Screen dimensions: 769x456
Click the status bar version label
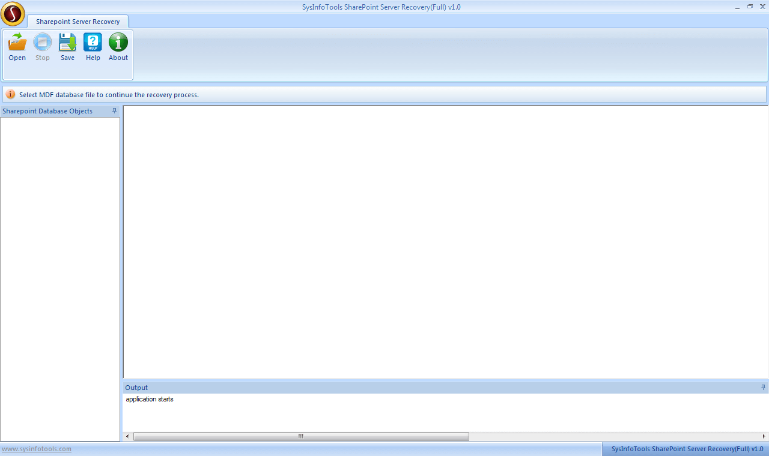pos(687,449)
